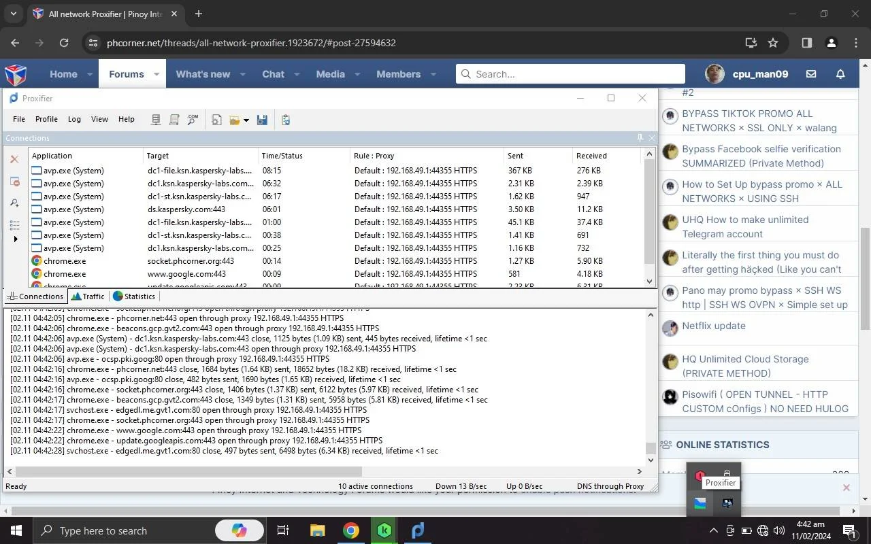Click the network status icon in system tray

763,530
